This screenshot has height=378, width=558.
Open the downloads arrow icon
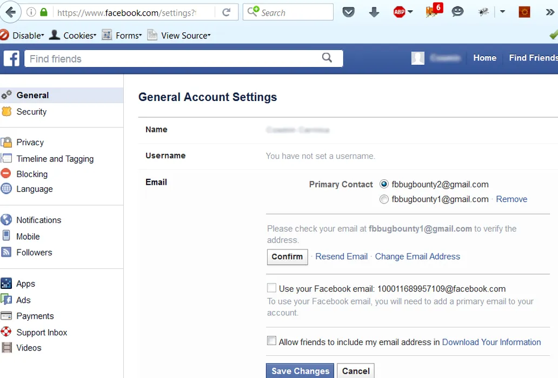pos(374,12)
